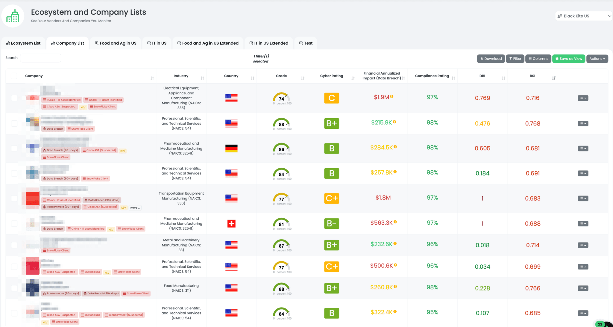Click the green Save as View button

point(568,59)
